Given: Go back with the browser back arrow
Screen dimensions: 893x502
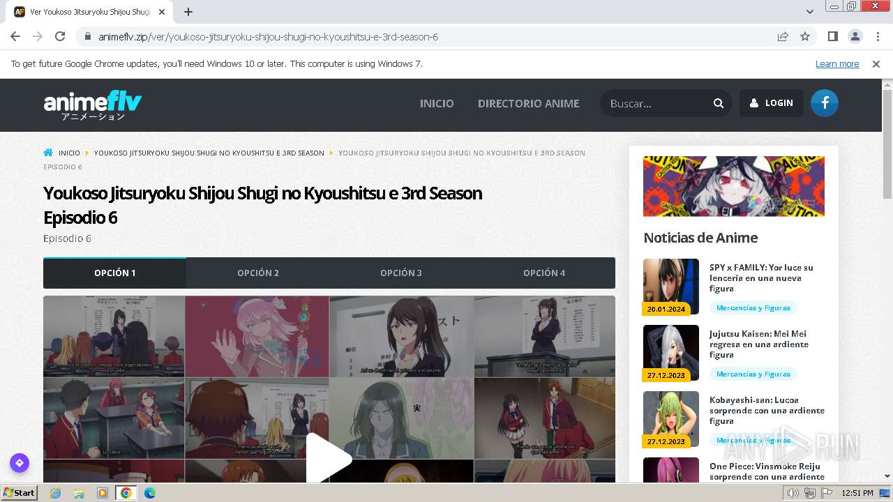Looking at the screenshot, I should click(x=15, y=36).
